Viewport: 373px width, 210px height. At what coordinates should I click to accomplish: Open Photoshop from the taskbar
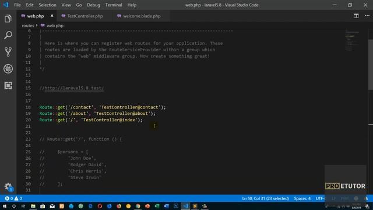pos(176,206)
